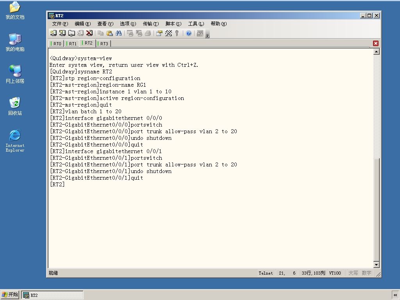400x300 pixels.
Task: Click 'active region-configuration' line
Action: [117, 98]
